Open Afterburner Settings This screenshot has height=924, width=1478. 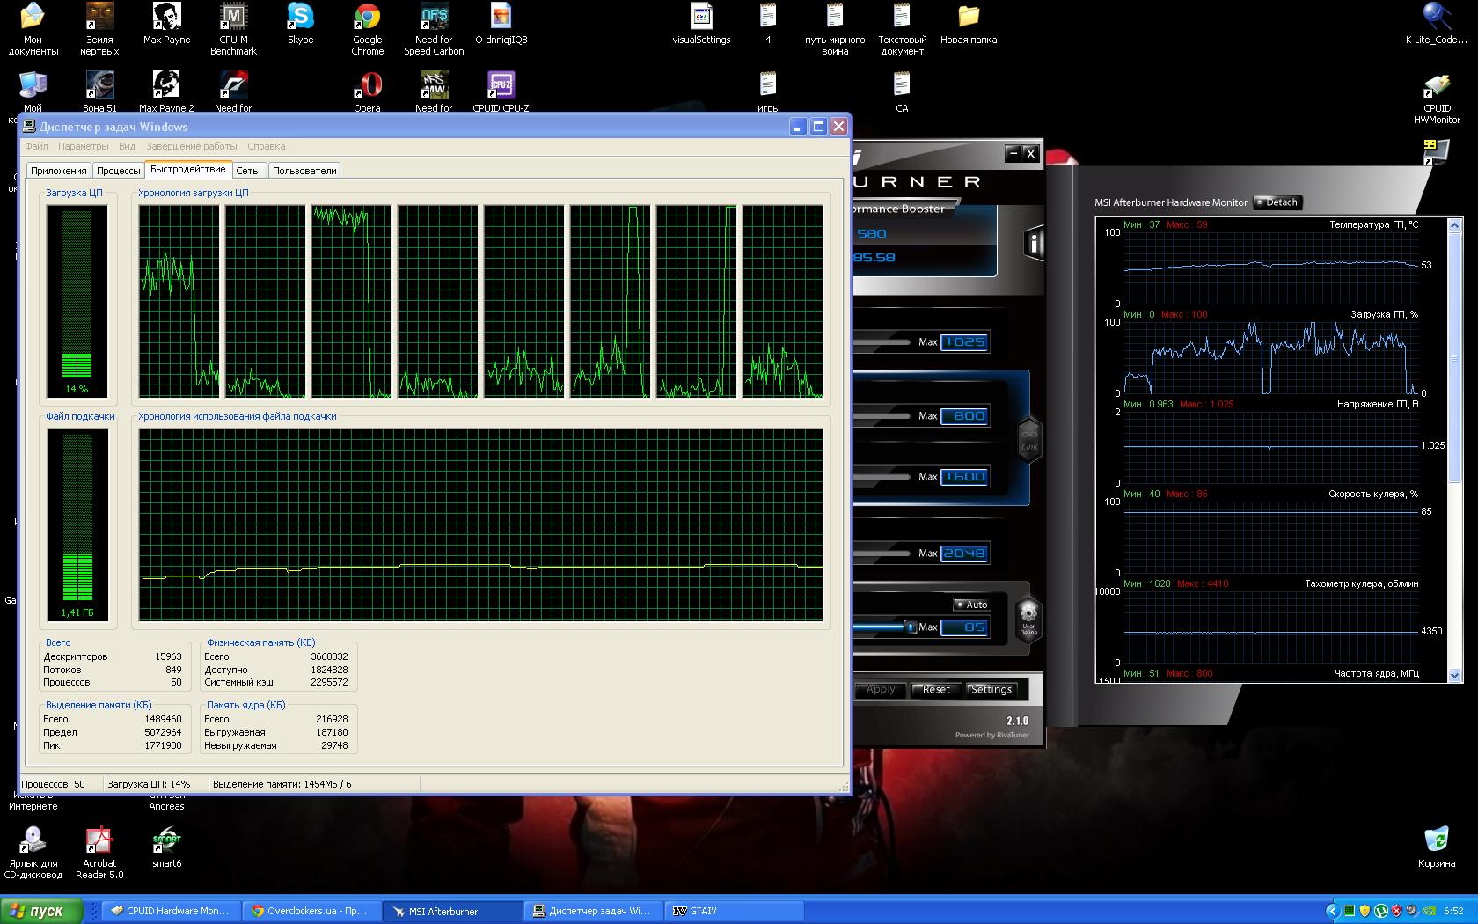(991, 690)
